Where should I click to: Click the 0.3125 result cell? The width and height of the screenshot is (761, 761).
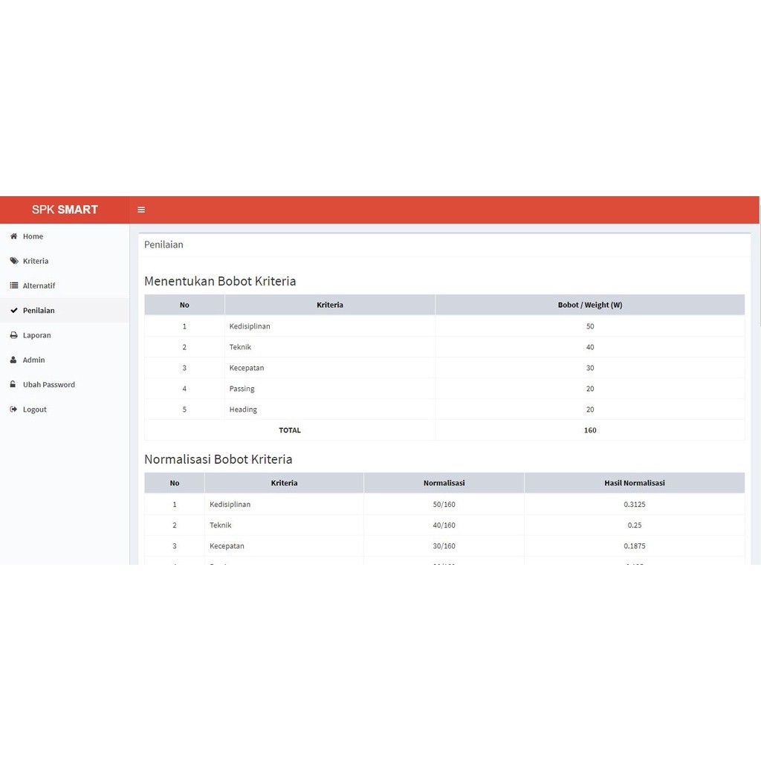[x=635, y=505]
